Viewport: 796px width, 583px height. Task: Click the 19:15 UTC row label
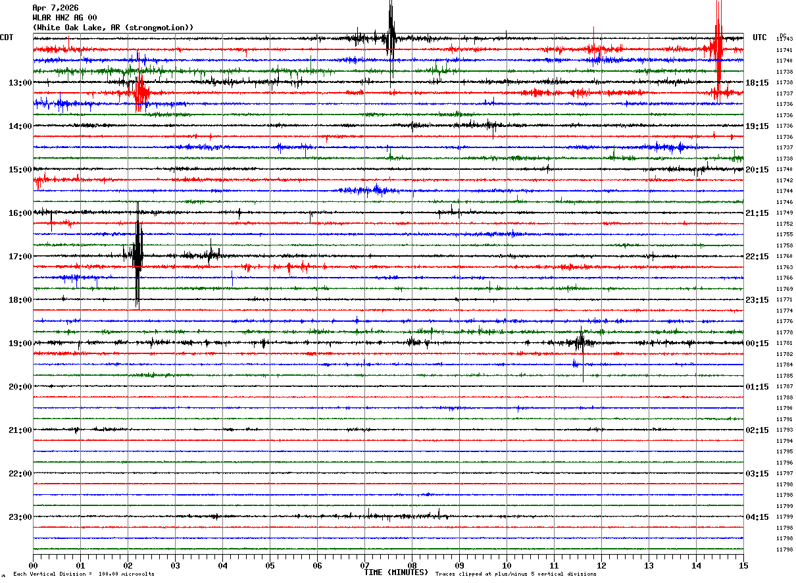(757, 126)
